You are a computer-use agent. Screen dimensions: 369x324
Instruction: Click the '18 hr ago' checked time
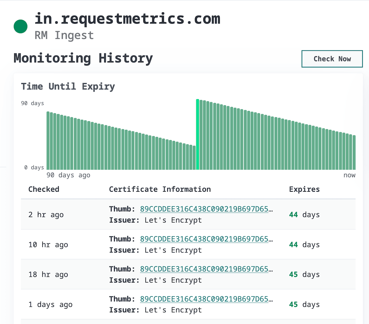pos(48,274)
